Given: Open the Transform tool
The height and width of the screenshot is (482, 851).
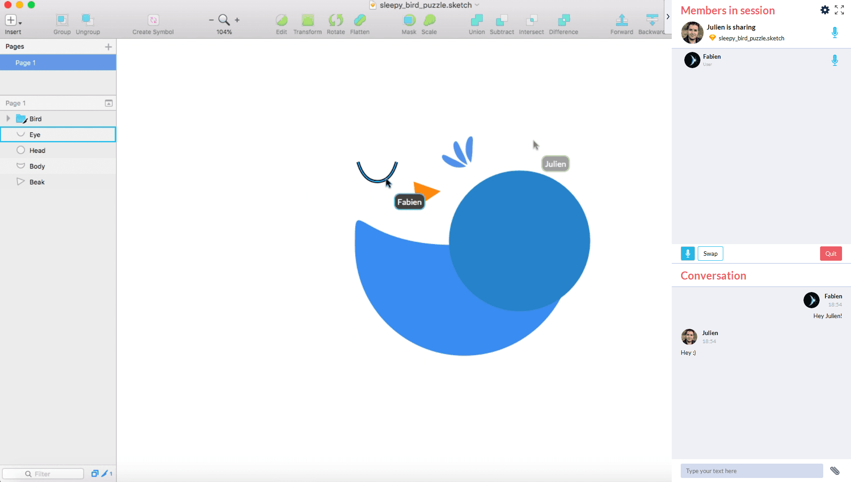Looking at the screenshot, I should (307, 21).
